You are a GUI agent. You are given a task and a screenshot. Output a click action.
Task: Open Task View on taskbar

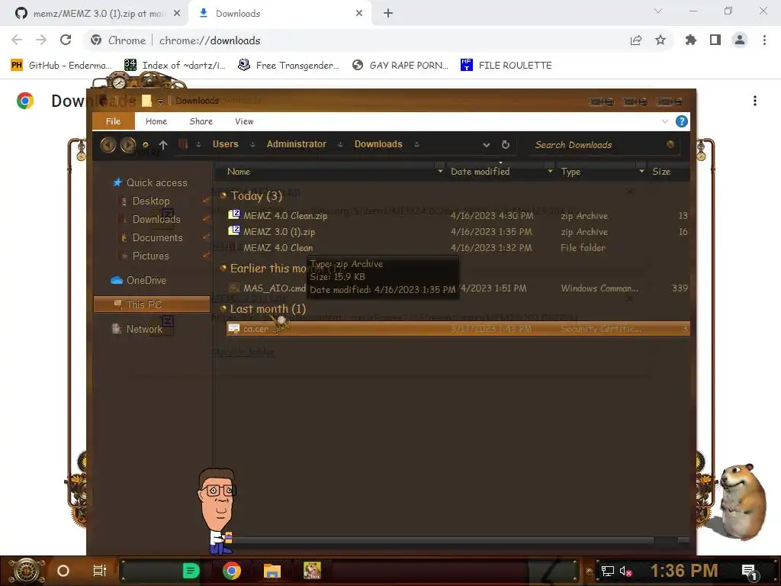[x=100, y=571]
